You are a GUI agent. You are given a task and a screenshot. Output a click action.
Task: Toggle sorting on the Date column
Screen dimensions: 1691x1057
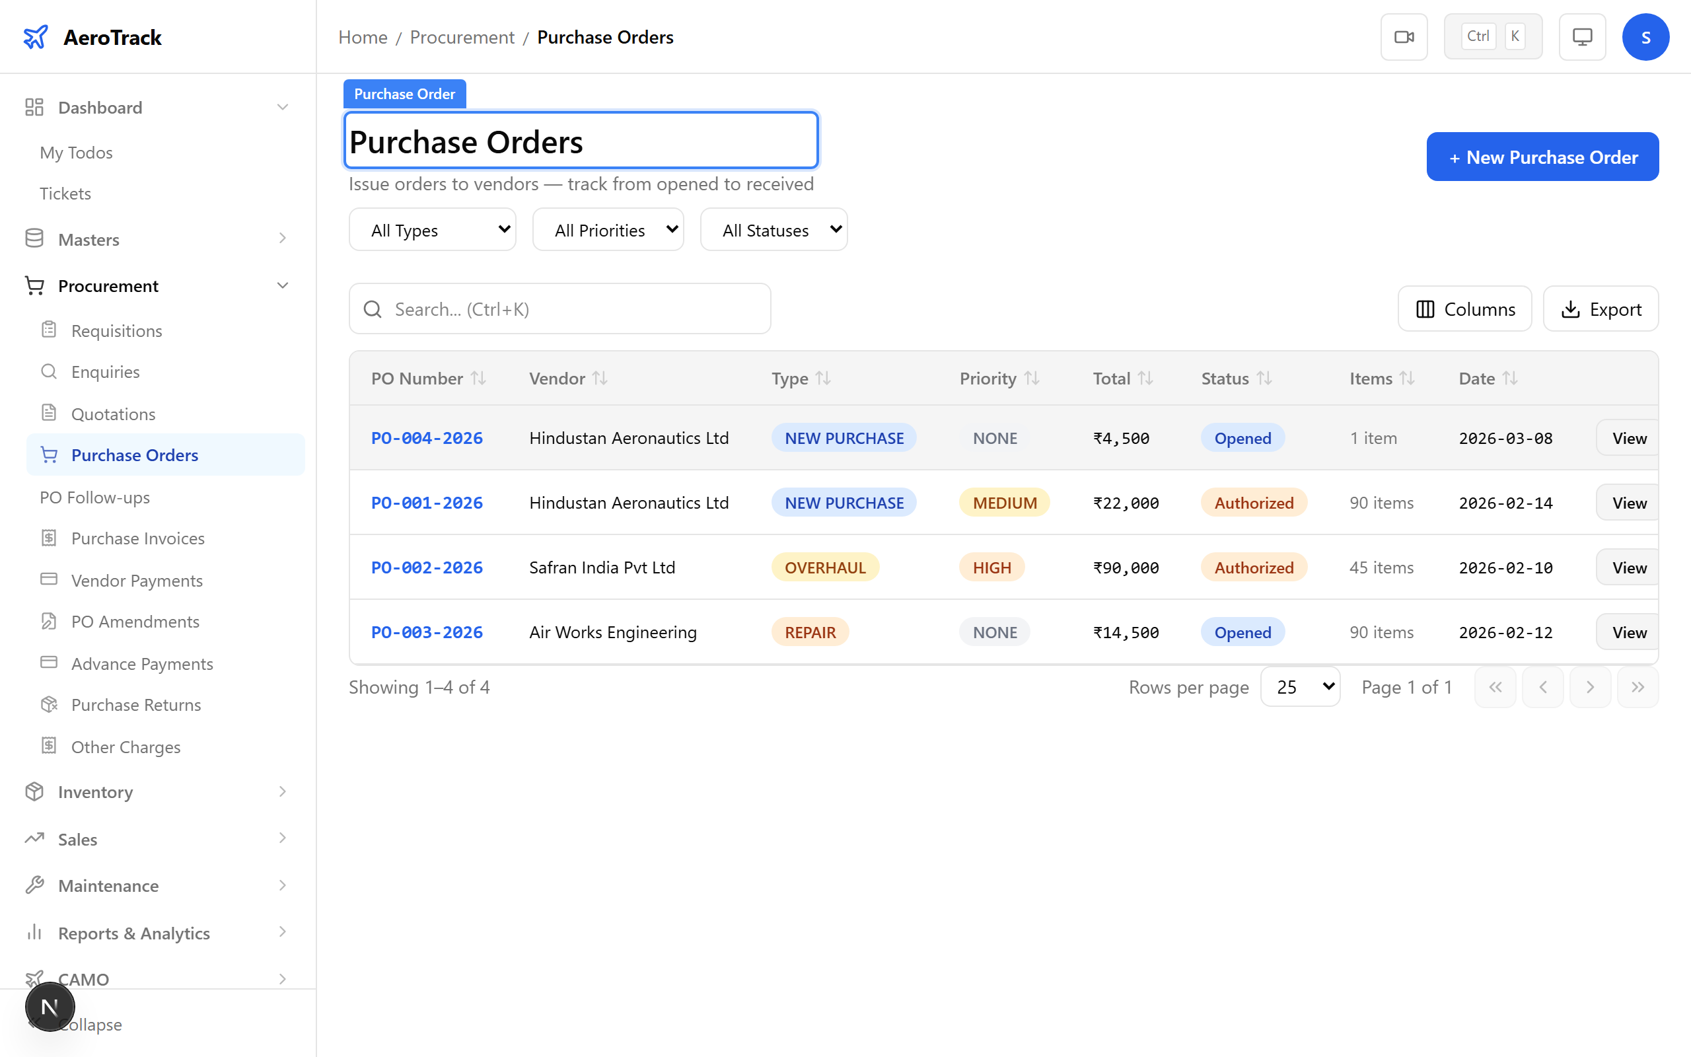point(1511,378)
